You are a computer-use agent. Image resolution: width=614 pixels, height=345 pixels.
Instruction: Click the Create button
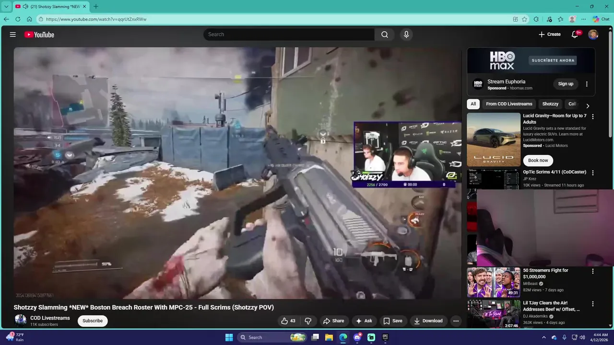(550, 34)
